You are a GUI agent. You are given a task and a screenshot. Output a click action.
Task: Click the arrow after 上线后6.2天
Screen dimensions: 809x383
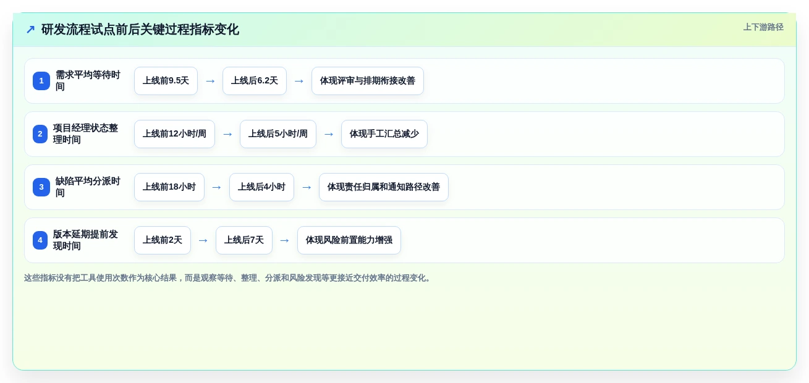coord(299,81)
